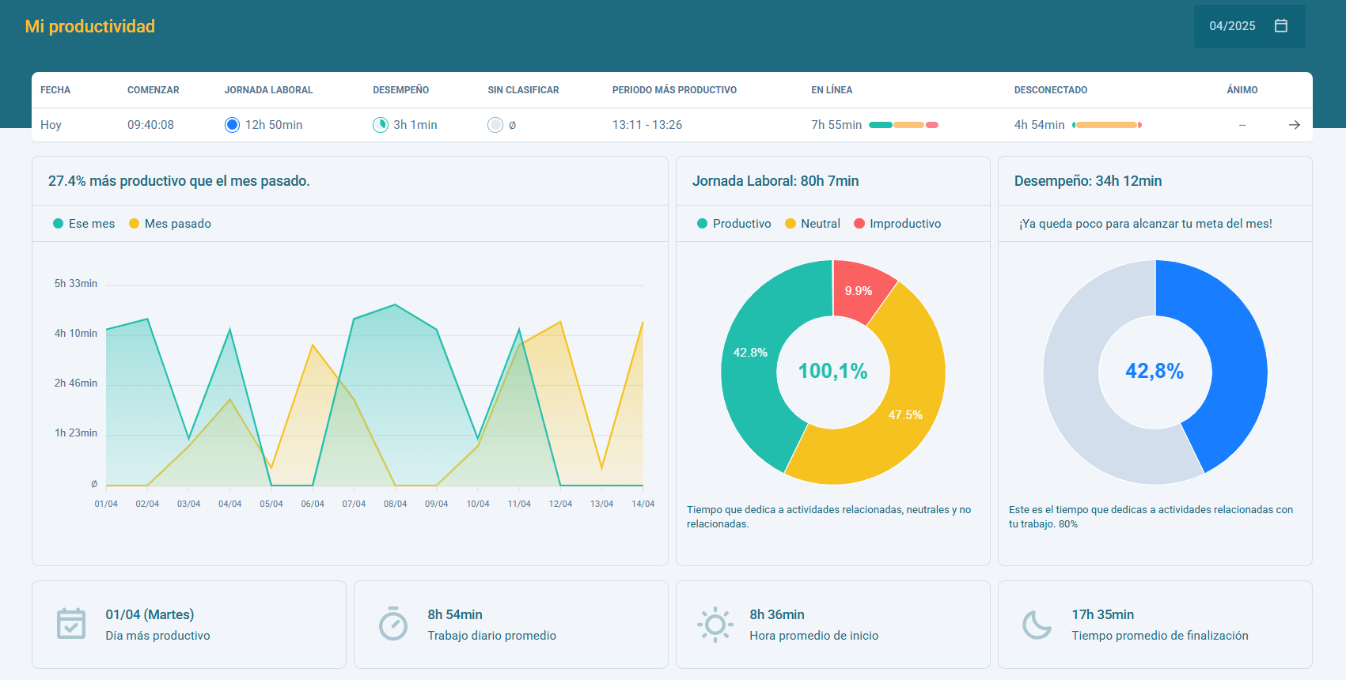Click the arrow at end of Hoy row

1294,125
